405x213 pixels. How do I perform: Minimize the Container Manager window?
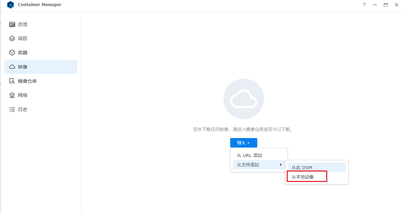point(375,5)
